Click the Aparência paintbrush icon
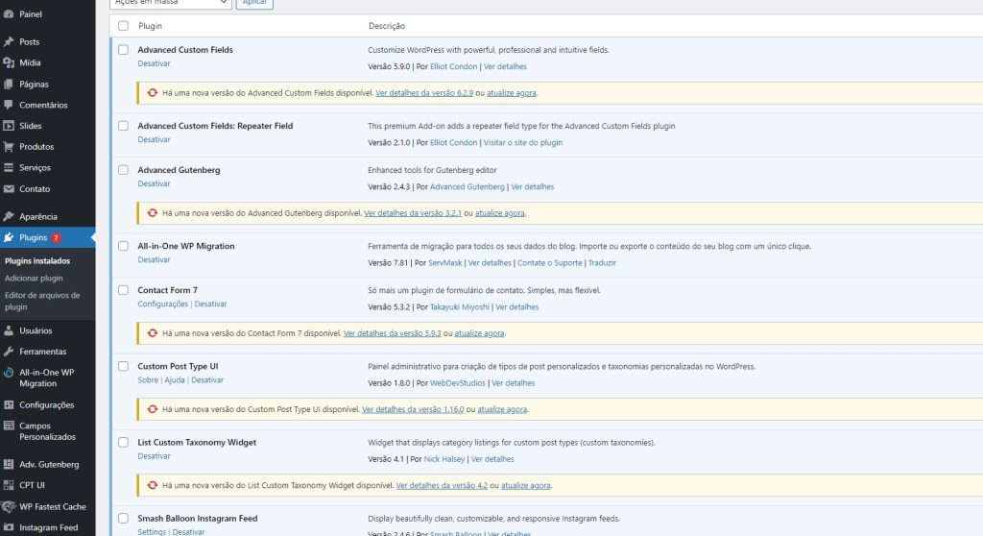The width and height of the screenshot is (983, 536). 8,216
